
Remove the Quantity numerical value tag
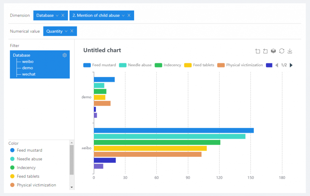[x=72, y=31]
